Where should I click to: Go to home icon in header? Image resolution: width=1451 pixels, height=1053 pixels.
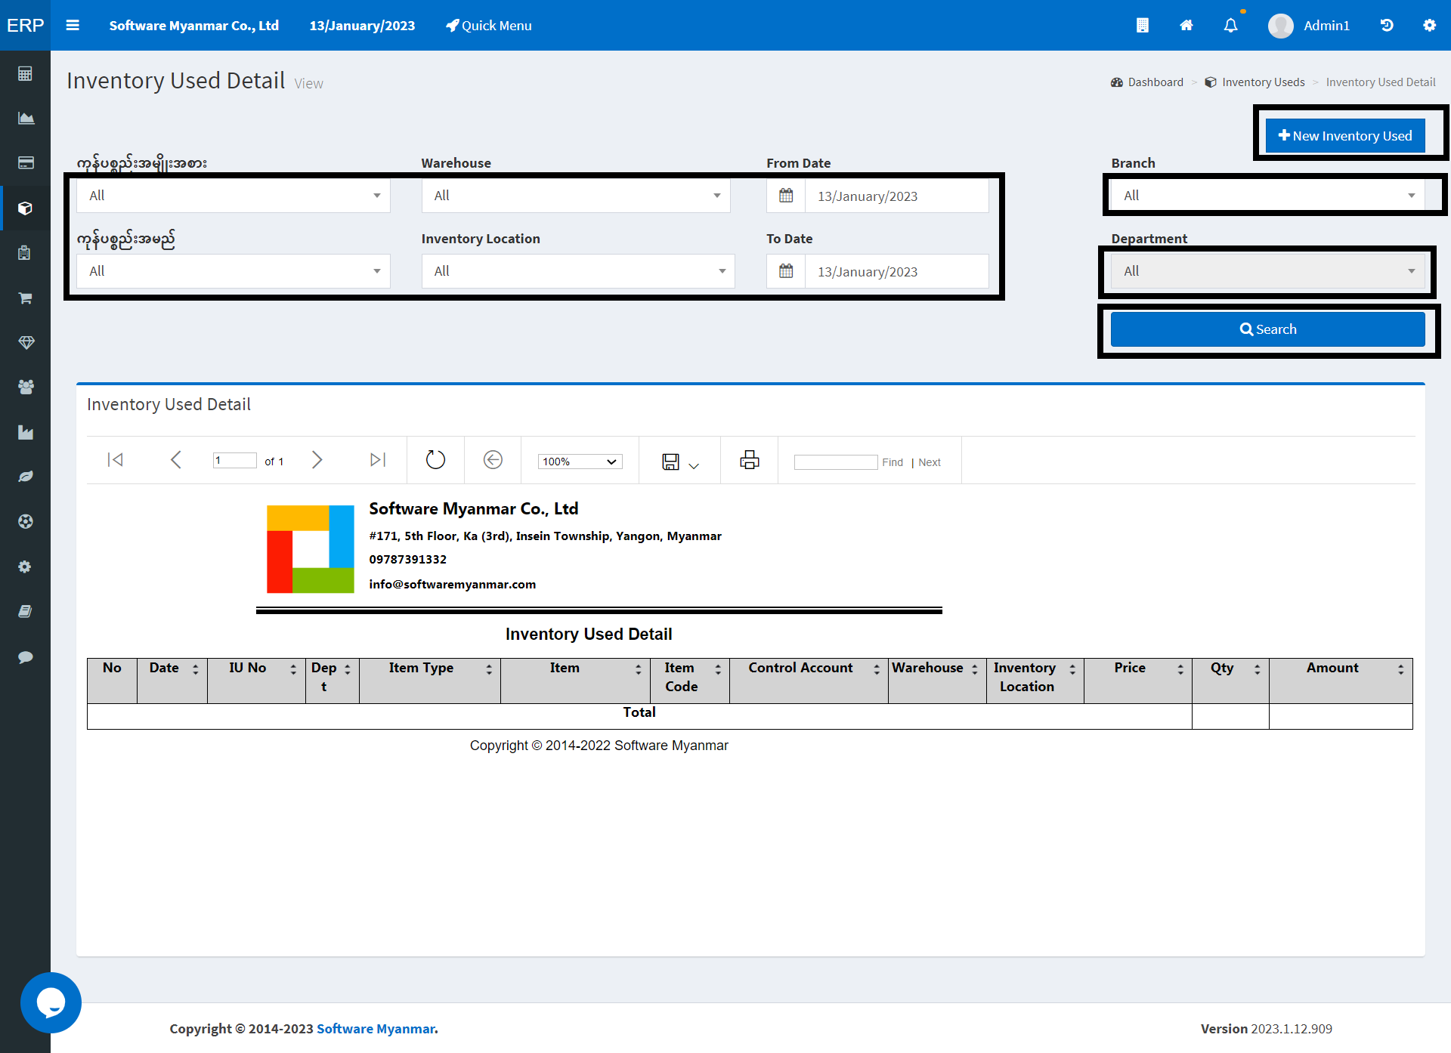point(1186,25)
